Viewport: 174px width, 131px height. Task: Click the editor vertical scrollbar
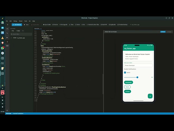pos(103,84)
